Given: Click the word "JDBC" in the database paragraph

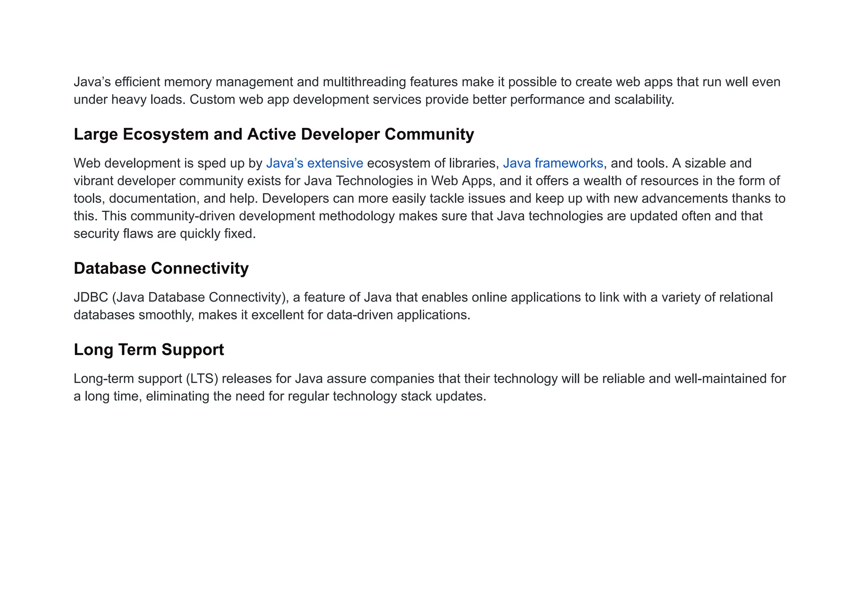Looking at the screenshot, I should pyautogui.click(x=91, y=297).
